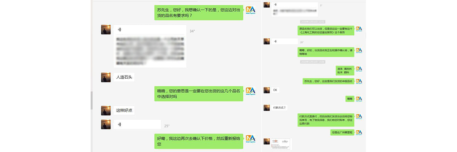Select the '液体 清洗剂 粉末 颜料' message bubble
Image resolution: width=457 pixels, height=152 pixels.
[345, 70]
